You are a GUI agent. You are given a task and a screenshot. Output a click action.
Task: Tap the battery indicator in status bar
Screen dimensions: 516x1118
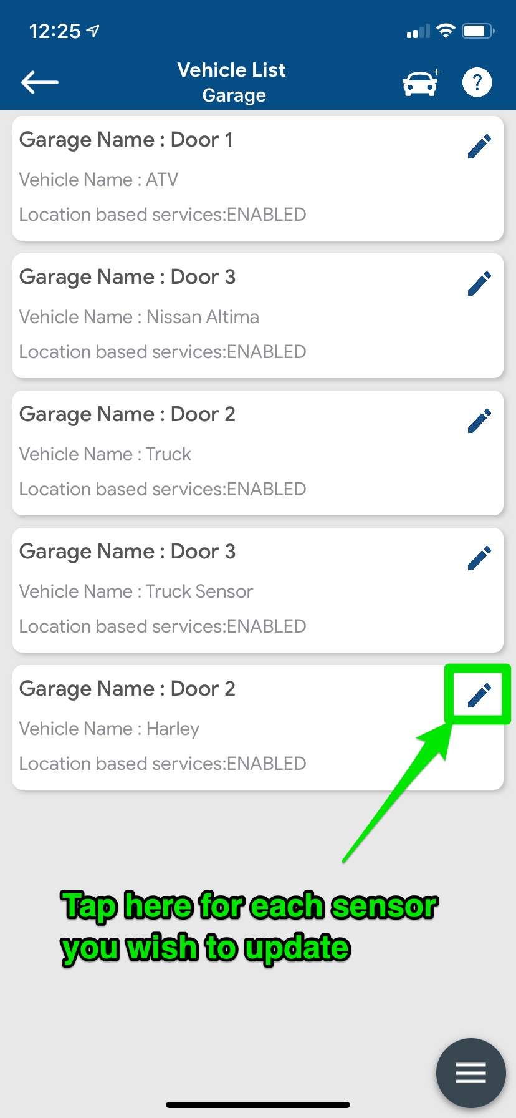click(479, 31)
